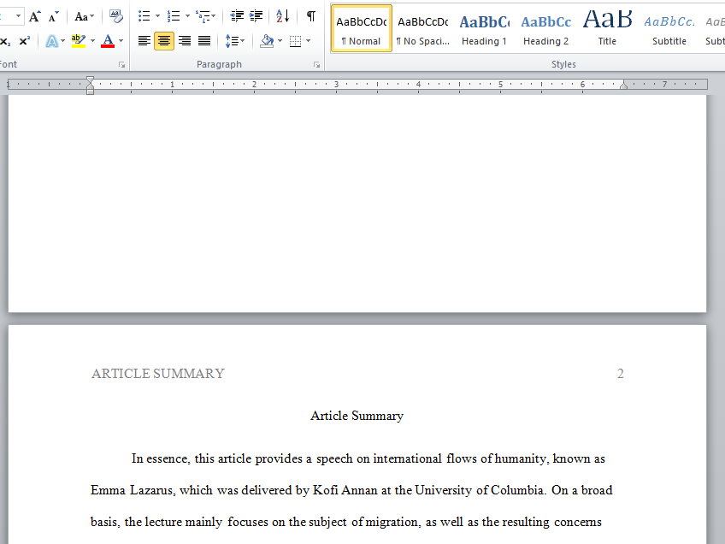This screenshot has width=725, height=544.
Task: Open the Numbering library dropdown arrow
Action: [187, 16]
